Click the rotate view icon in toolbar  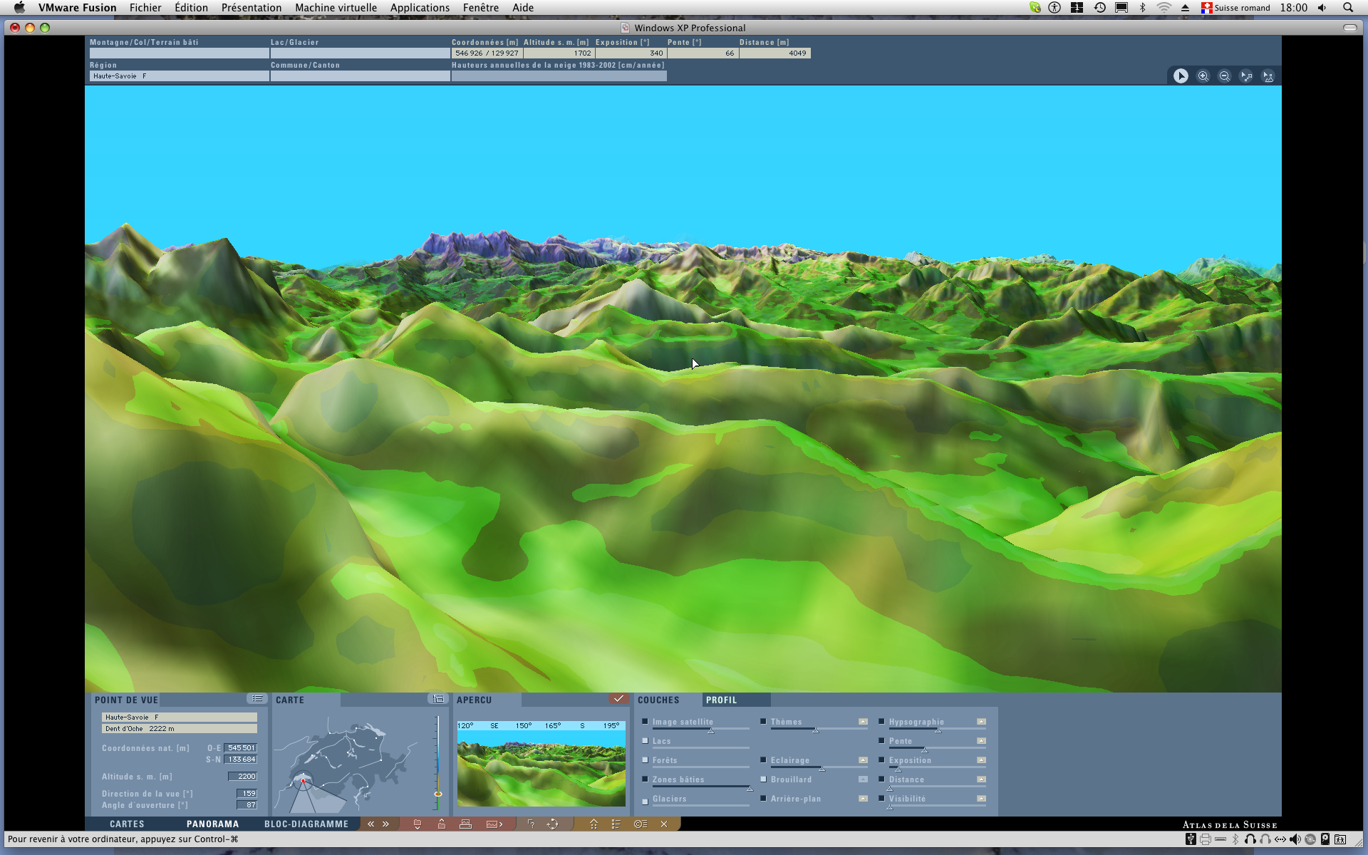pos(552,824)
